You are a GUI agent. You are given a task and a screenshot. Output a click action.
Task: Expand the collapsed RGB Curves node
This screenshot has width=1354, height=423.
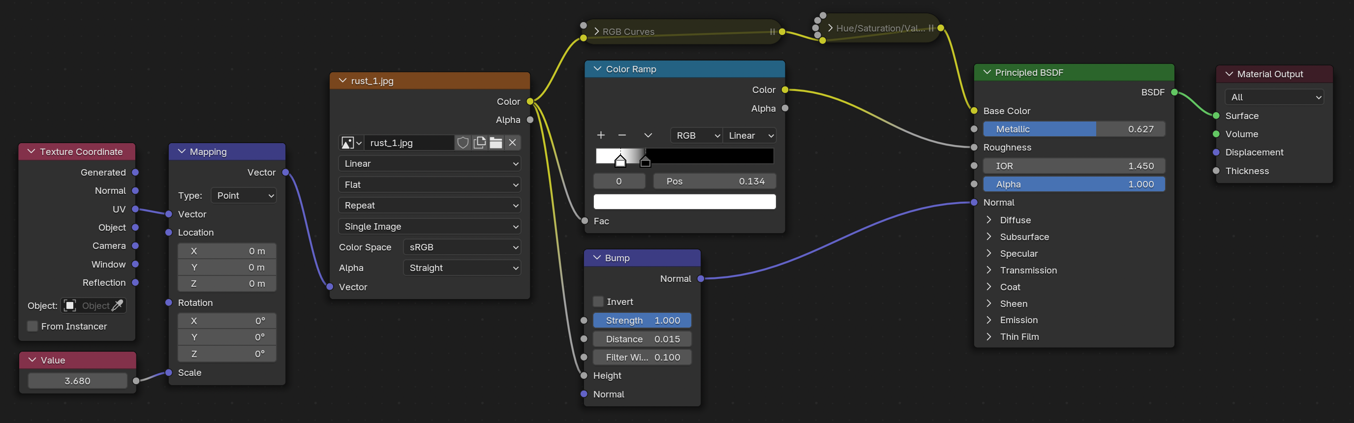pos(597,31)
